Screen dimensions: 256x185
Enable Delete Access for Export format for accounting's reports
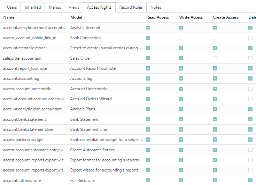point(250,160)
